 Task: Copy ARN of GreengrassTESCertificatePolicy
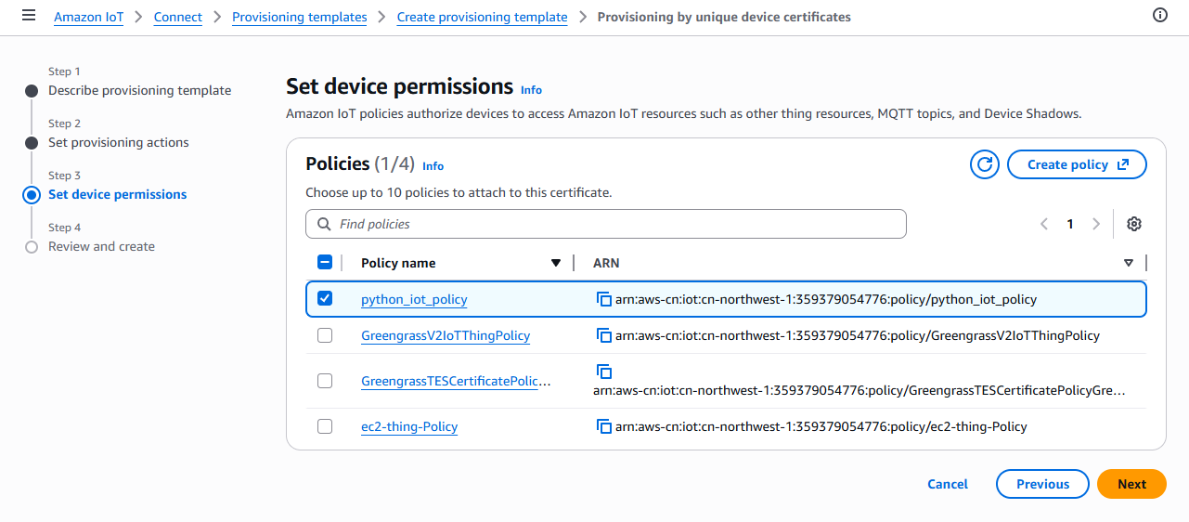click(603, 372)
